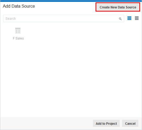Click the Add Data Source dialog title
This screenshot has width=142, height=130.
19,6
